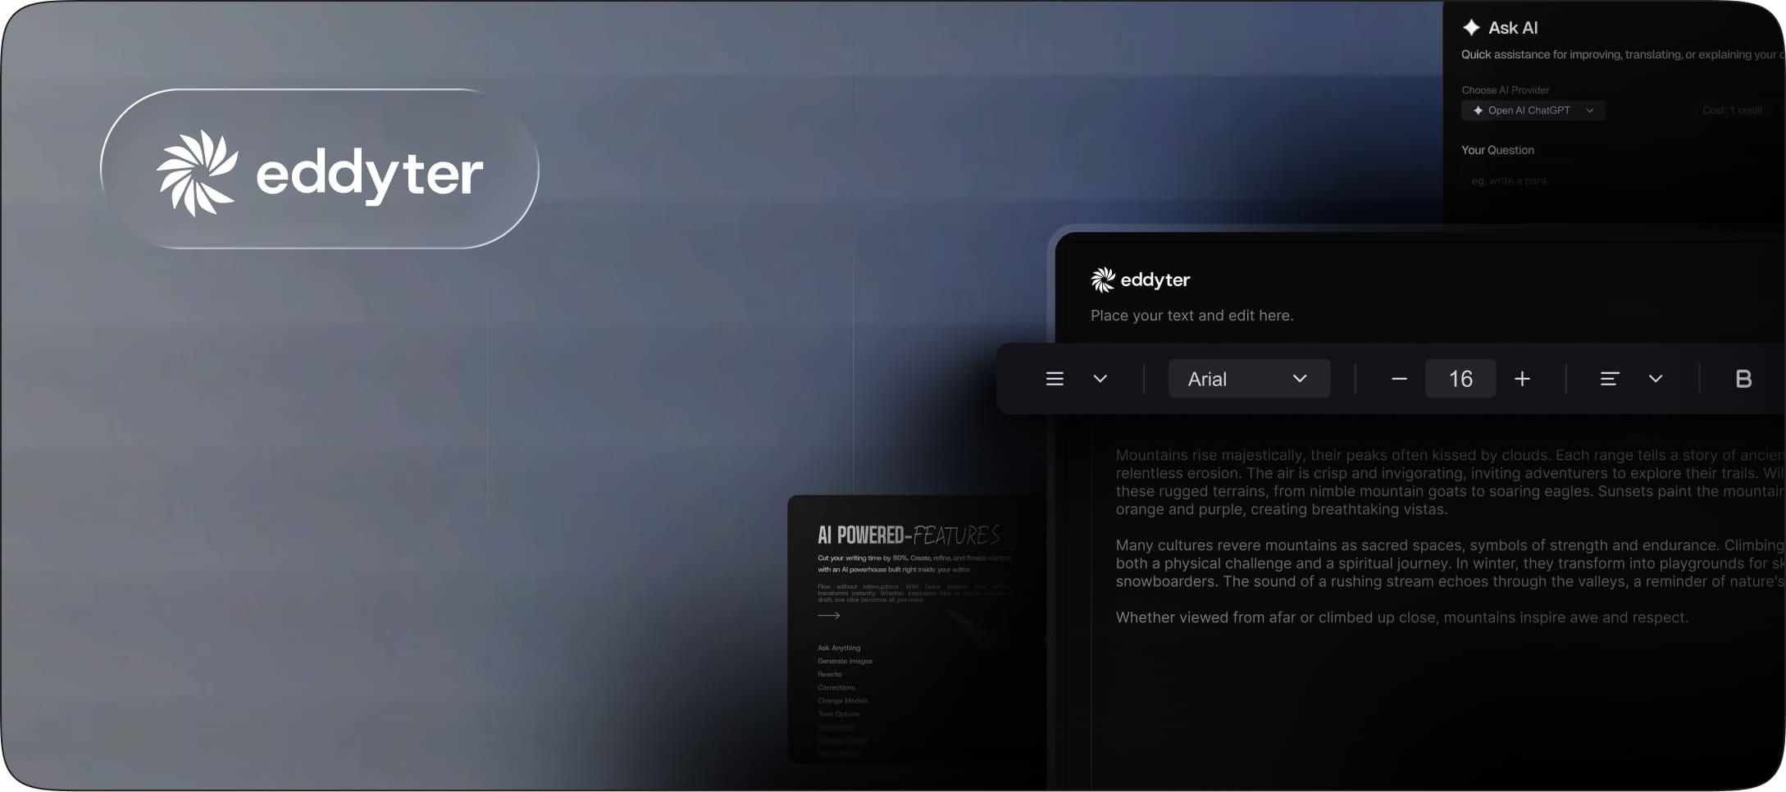Click the arrow under AI Powered-Features
Viewport: 1786px width, 792px height.
coord(829,615)
